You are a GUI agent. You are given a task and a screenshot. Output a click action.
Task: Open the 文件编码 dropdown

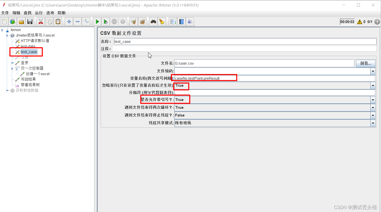point(373,71)
